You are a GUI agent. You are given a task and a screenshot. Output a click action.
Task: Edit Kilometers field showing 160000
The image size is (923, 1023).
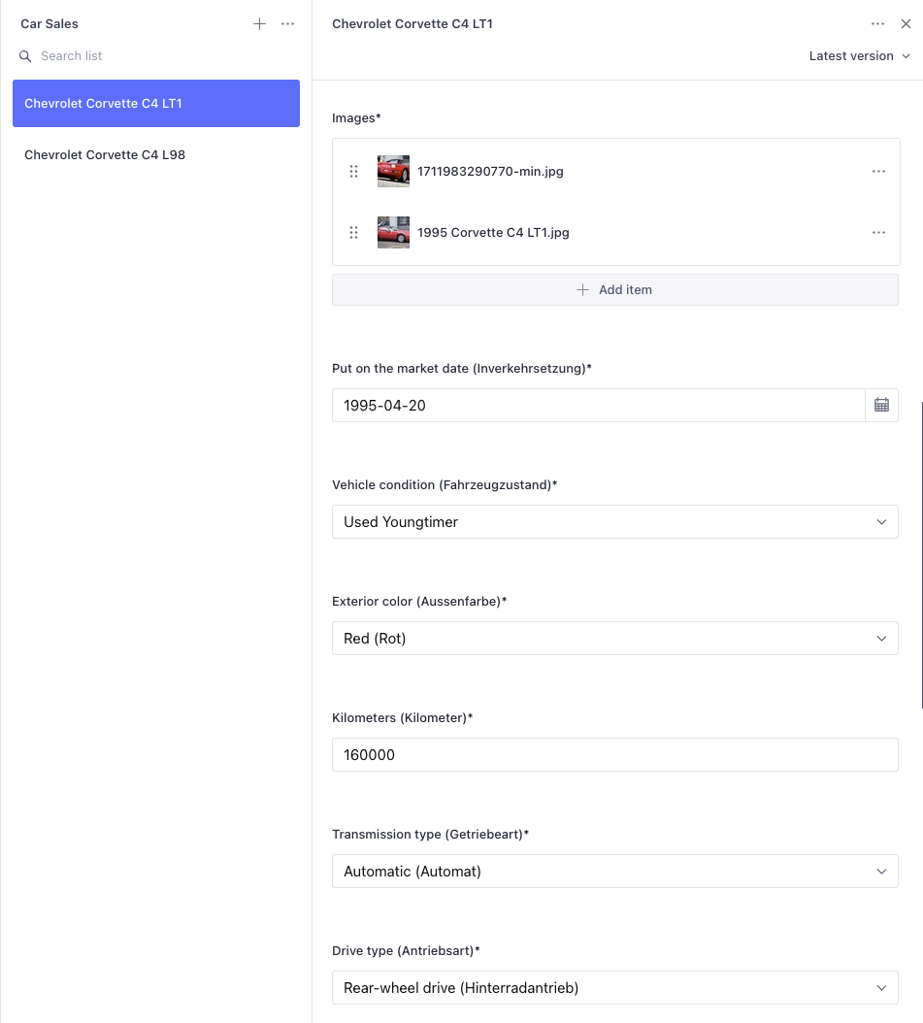tap(615, 755)
